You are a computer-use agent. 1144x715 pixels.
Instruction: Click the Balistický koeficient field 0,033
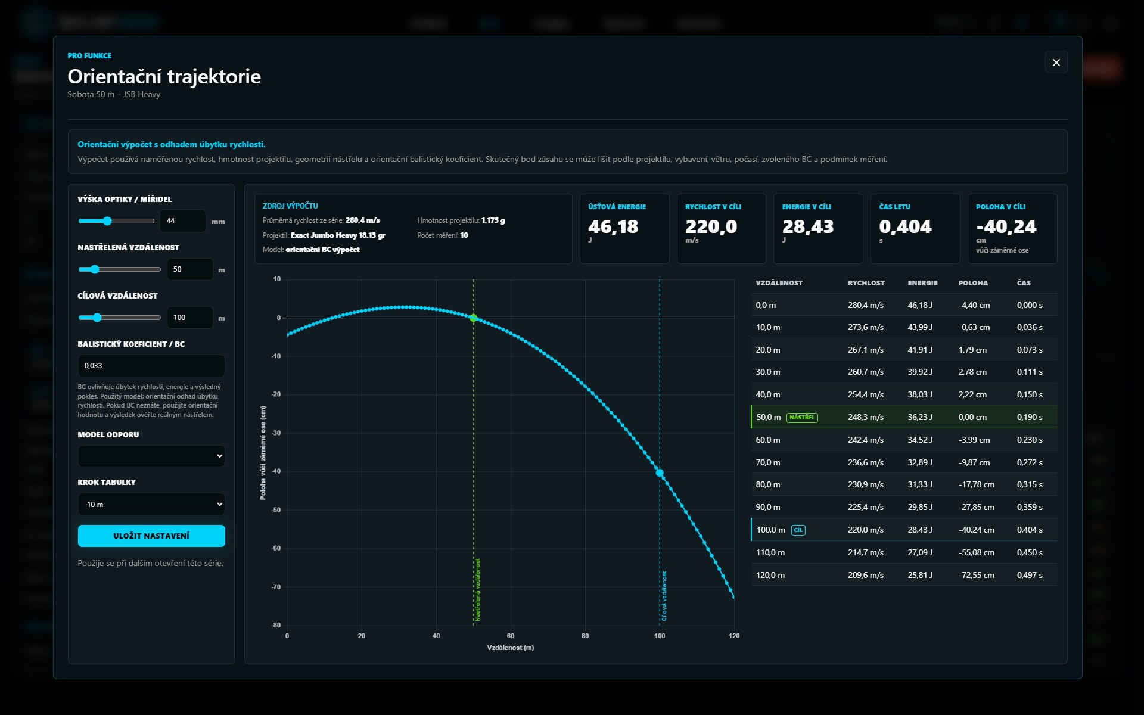coord(151,366)
